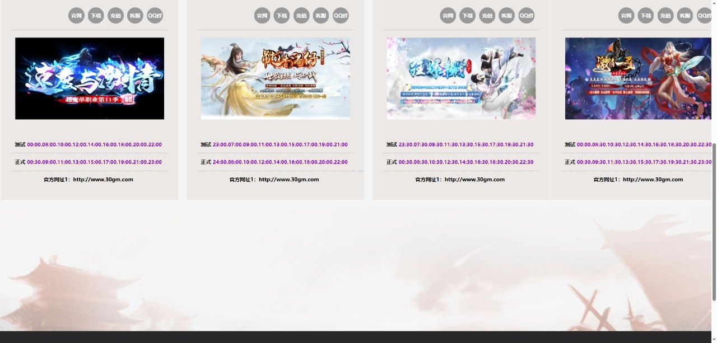Open the third card's blue-white banner image

point(461,78)
